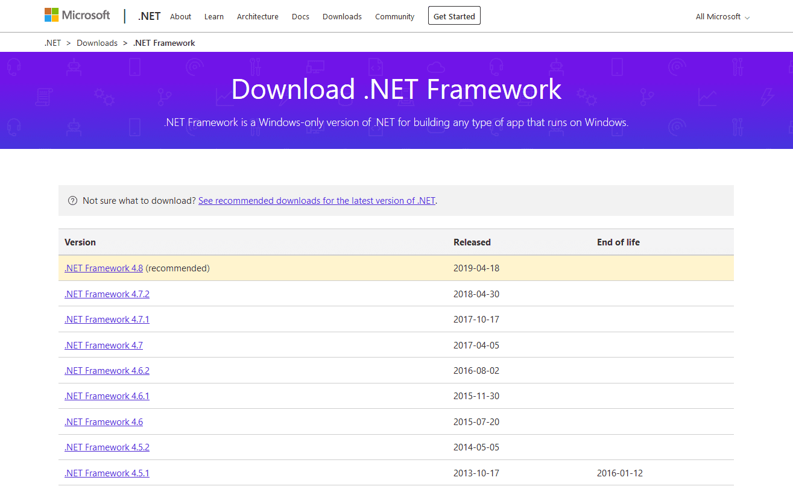Open the All Microsoft dropdown
Image resolution: width=793 pixels, height=489 pixels.
point(718,16)
